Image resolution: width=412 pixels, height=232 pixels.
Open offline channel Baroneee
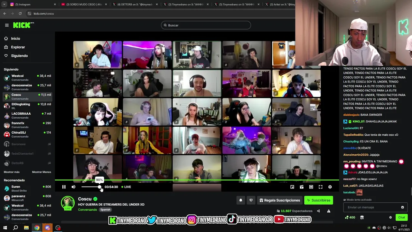[x=27, y=144]
